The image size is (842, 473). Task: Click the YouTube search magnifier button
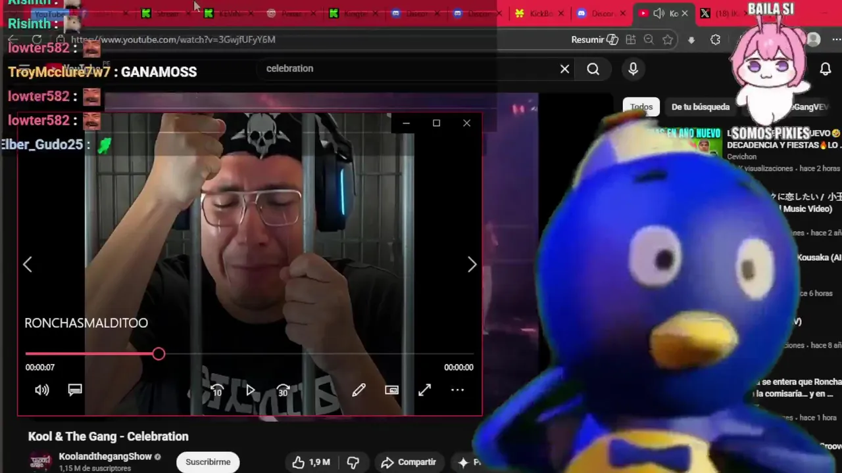pyautogui.click(x=593, y=69)
